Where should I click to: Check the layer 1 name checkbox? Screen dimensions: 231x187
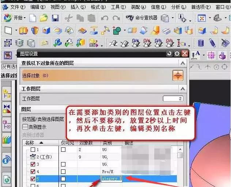[33, 150]
